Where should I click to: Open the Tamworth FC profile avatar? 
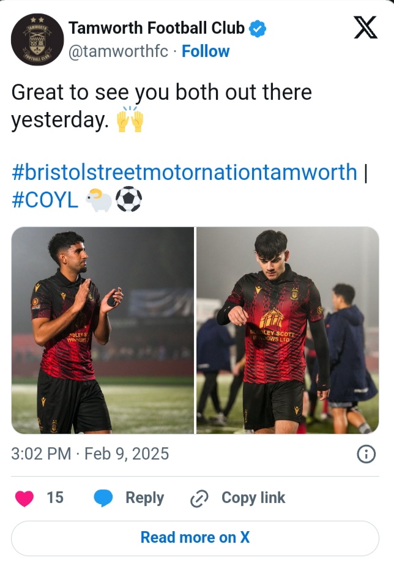pyautogui.click(x=37, y=40)
